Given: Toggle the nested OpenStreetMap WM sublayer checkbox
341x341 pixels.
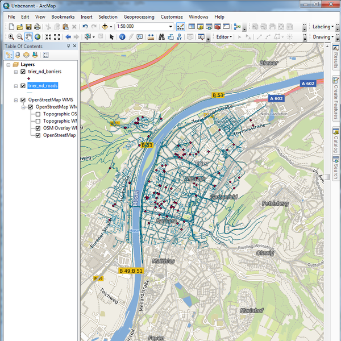Looking at the screenshot, I should pos(31,107).
